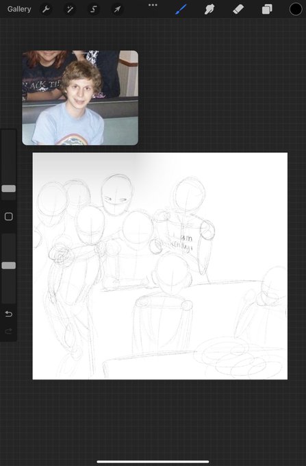Screen dimensions: 306x466
Task: Tap the square modify button on the sidebar
Action: click(9, 217)
